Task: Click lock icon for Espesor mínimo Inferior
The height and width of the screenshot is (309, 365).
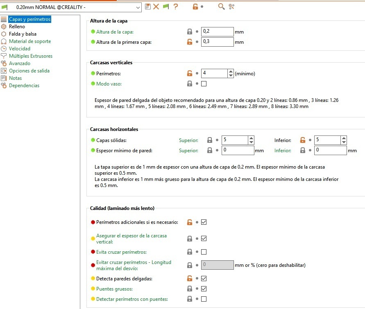Action: [302, 151]
